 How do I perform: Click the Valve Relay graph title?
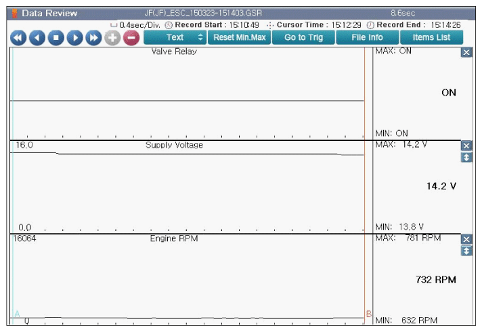click(174, 51)
